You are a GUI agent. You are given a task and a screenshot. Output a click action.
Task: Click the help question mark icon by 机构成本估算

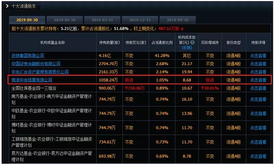coord(192,43)
